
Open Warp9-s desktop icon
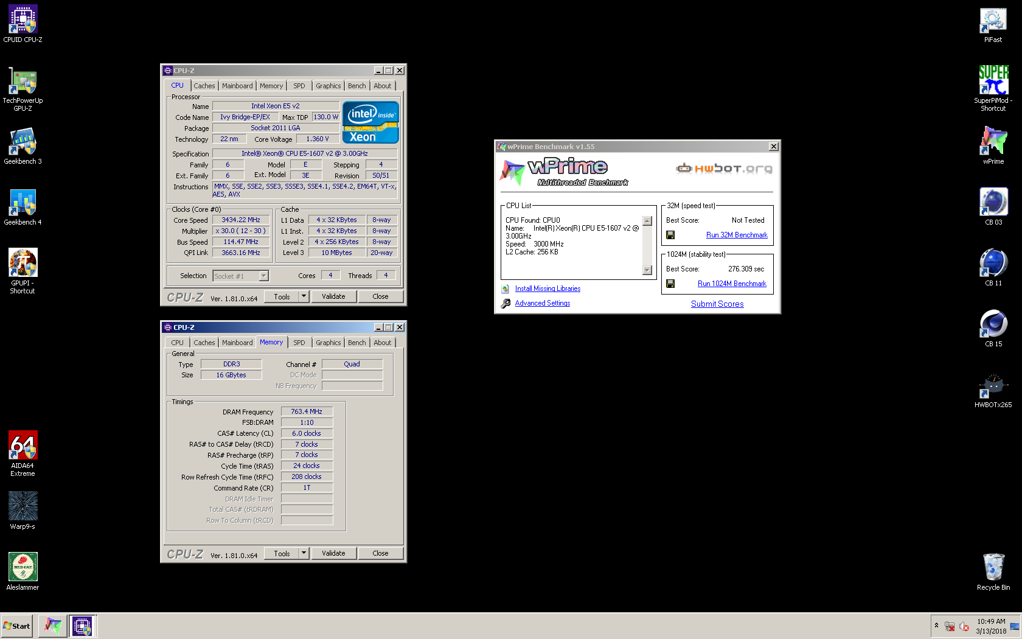(x=23, y=511)
